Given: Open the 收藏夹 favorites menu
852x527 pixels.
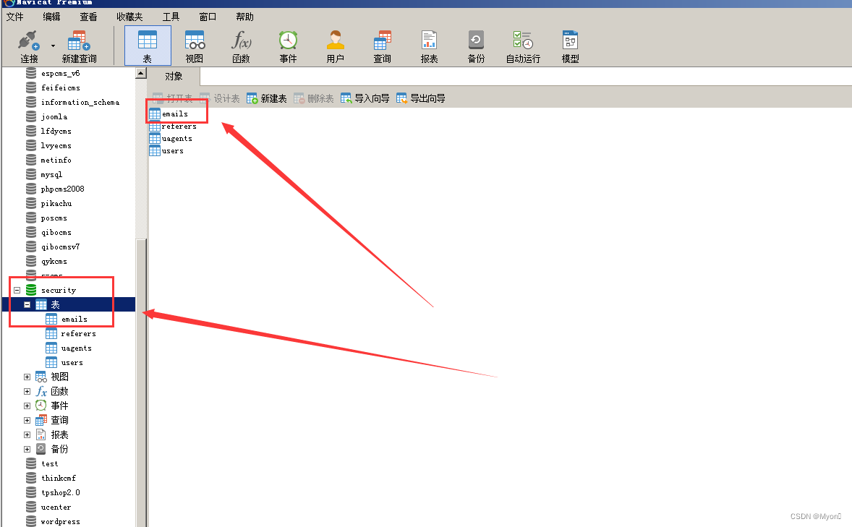Looking at the screenshot, I should [129, 17].
